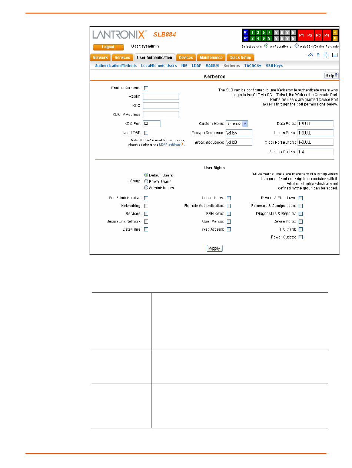Go to the home page icon
This screenshot has height=468, width=352.
point(310,55)
